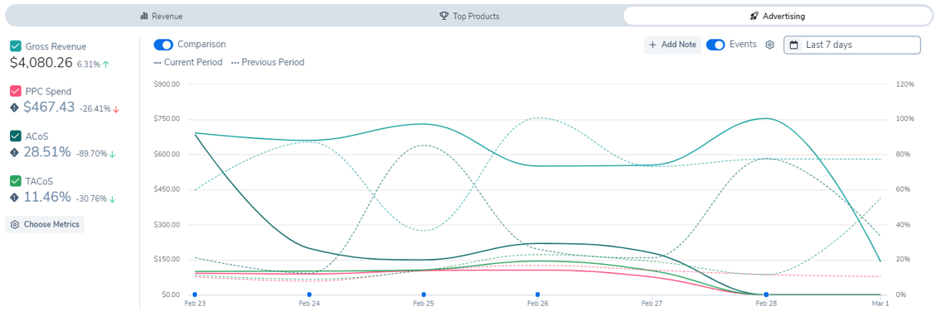Click the Add Note button
Image resolution: width=936 pixels, height=311 pixels.
pyautogui.click(x=672, y=45)
